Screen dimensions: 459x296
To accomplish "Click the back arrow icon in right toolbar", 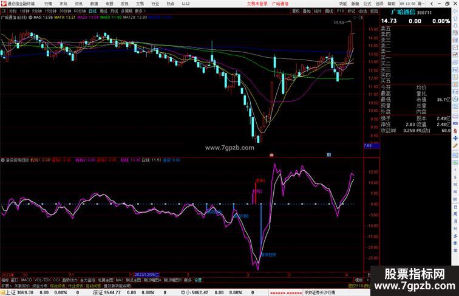I will click(455, 12).
